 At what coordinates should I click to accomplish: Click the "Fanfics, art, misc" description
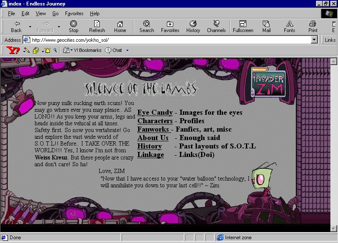coord(204,129)
